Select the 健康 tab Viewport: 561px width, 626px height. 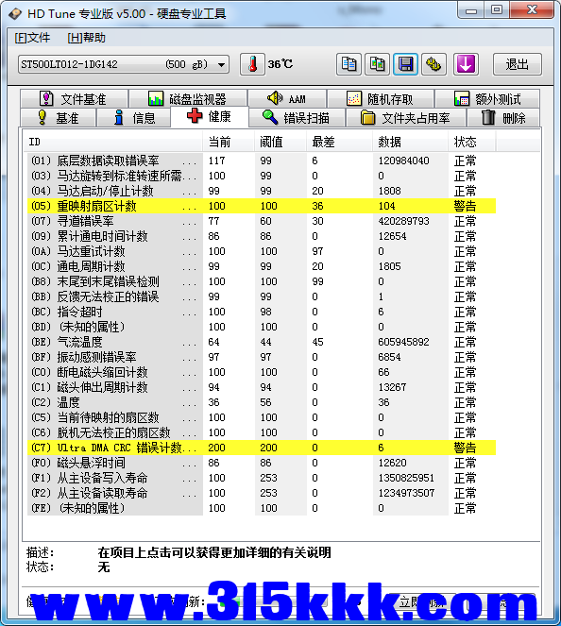(210, 116)
